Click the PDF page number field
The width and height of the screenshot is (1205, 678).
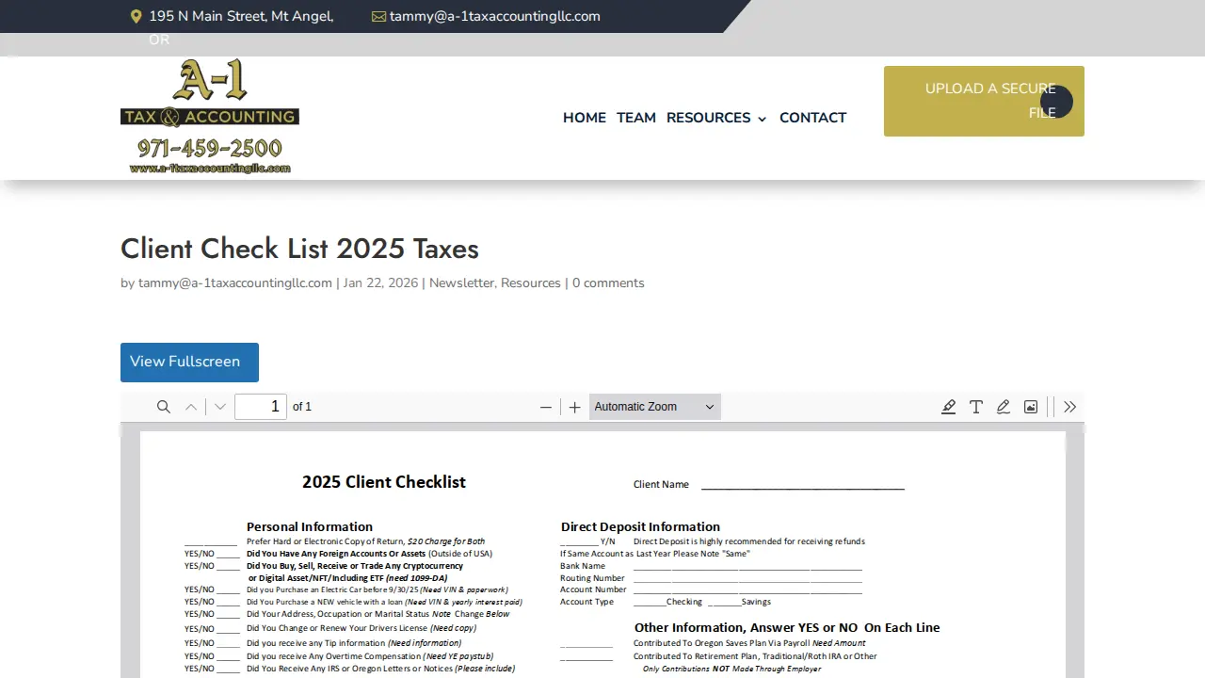click(x=261, y=407)
